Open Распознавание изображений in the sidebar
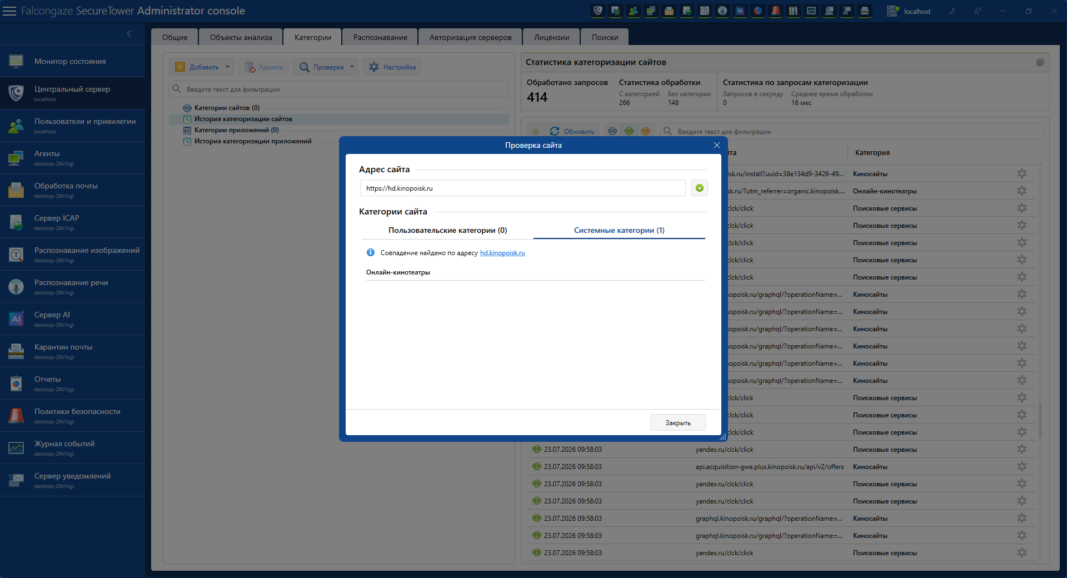The width and height of the screenshot is (1067, 578). (x=72, y=255)
